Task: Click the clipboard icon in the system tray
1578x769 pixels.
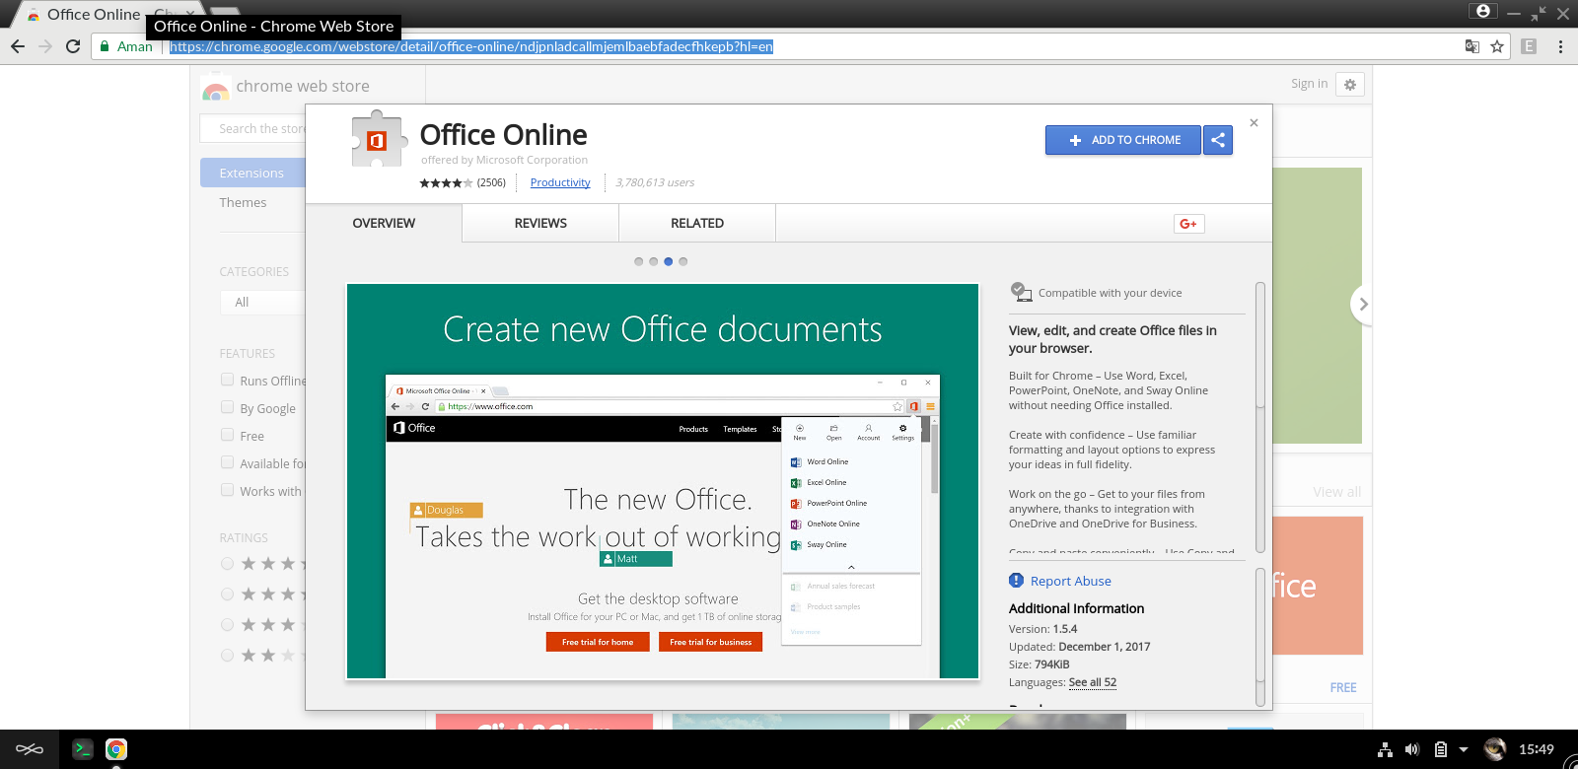Action: [x=1441, y=749]
